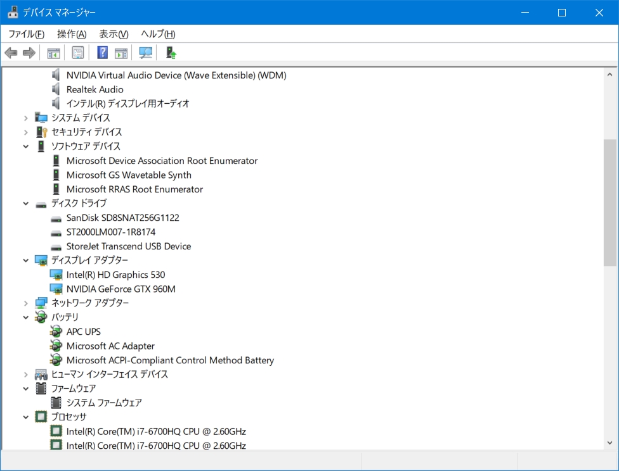Click the ディスク ドライブ drive icon

point(41,204)
